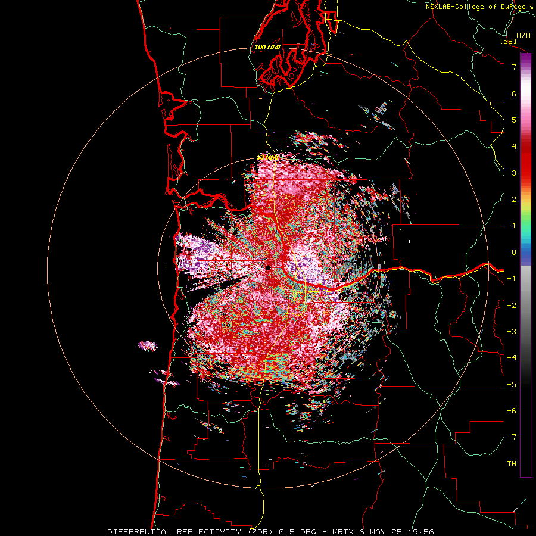Click the DZD product label above color bar
Image resolution: width=536 pixels, height=536 pixels.
523,36
